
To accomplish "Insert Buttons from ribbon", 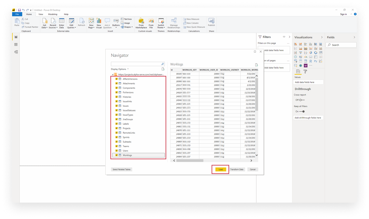I will (116, 23).
